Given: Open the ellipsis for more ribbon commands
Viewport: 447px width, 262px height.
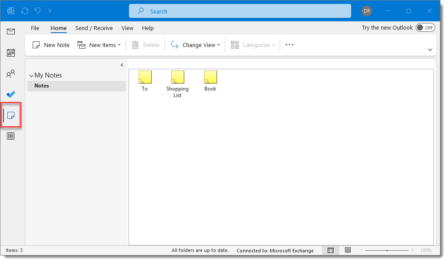Looking at the screenshot, I should pyautogui.click(x=289, y=44).
